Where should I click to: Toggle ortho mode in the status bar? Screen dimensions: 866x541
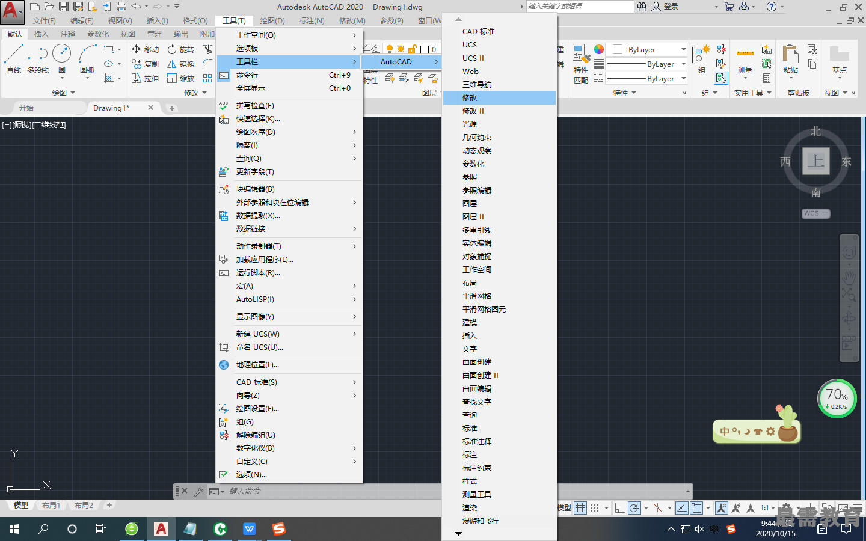point(619,508)
